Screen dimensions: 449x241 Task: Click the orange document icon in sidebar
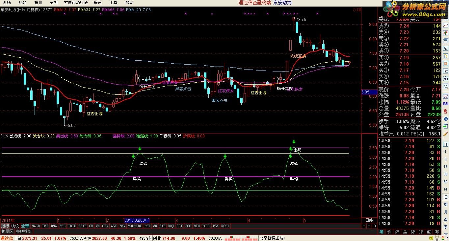(445, 63)
